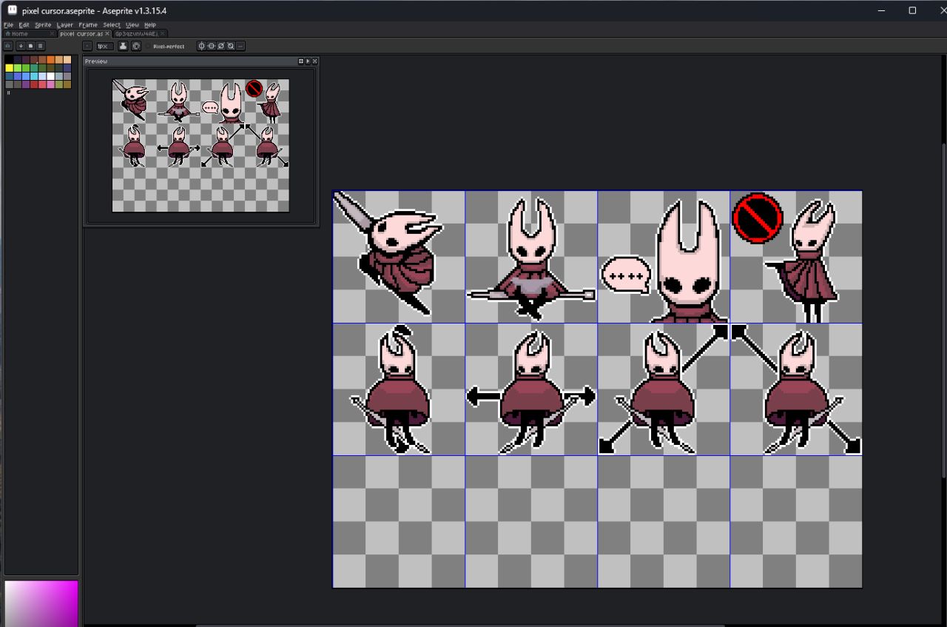
Task: Click the palette presets download-arrow icon
Action: [21, 46]
